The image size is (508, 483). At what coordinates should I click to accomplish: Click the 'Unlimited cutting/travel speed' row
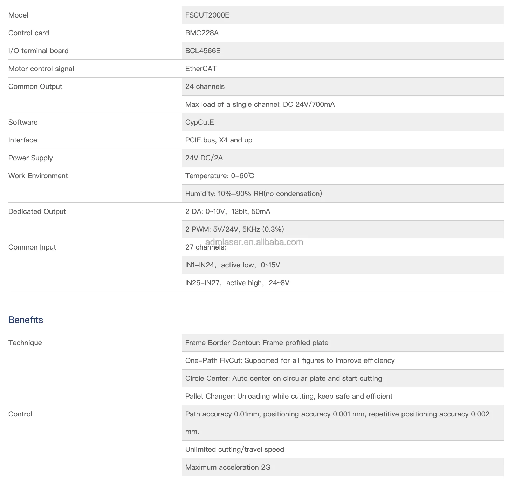234,449
